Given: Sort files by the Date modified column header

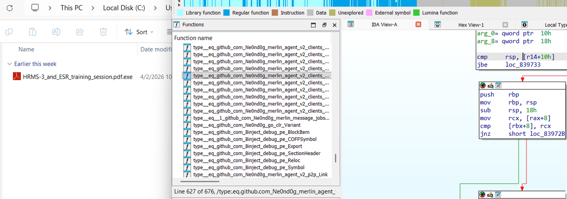Looking at the screenshot, I should (156, 49).
